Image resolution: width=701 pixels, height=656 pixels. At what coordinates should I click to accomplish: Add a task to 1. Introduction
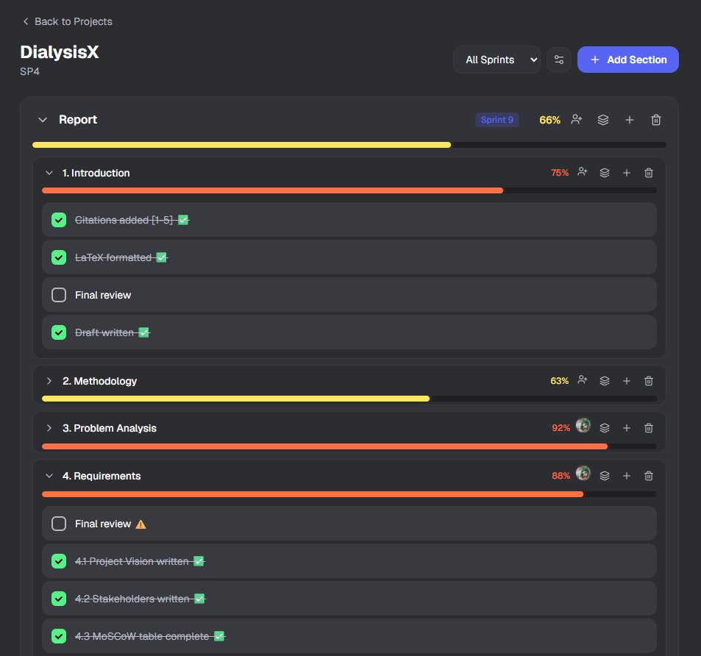point(627,173)
